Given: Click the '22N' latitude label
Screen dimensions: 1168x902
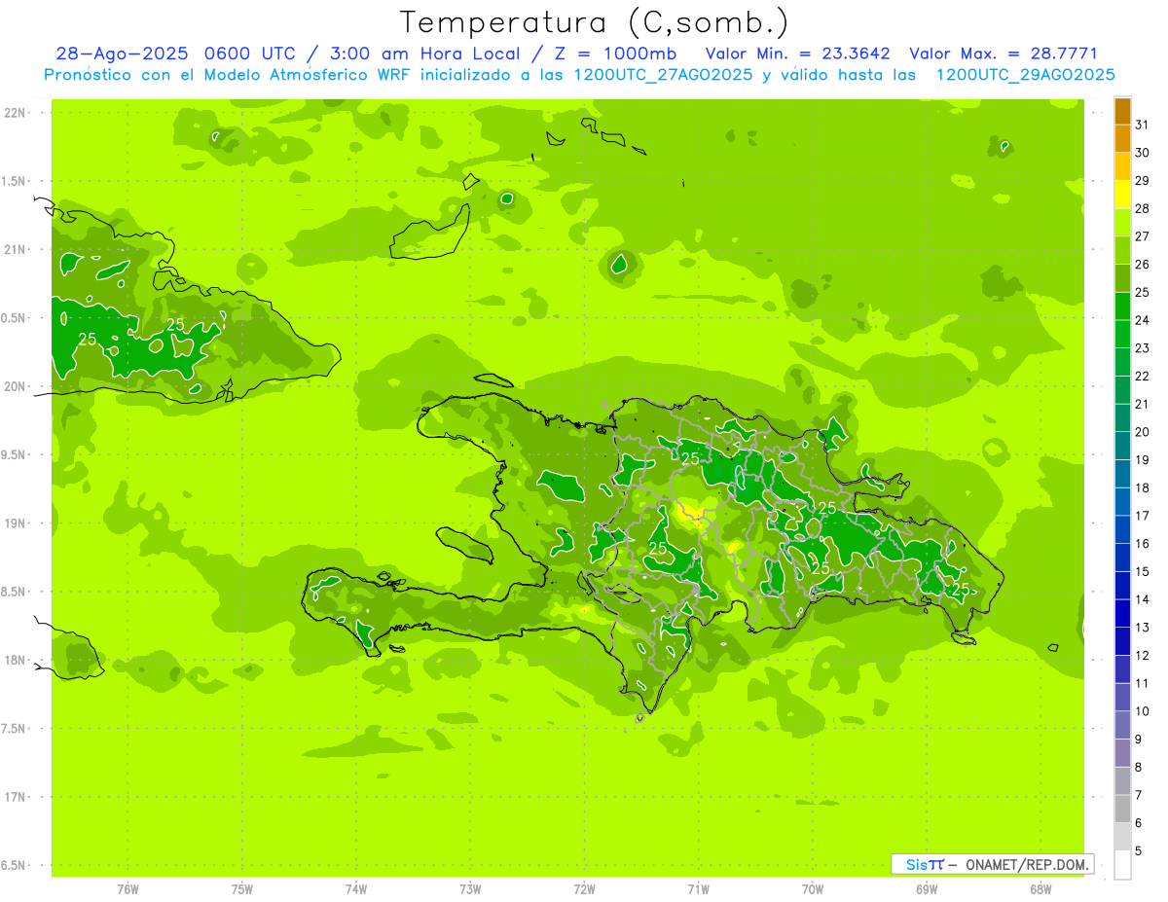Looking at the screenshot, I should (17, 113).
